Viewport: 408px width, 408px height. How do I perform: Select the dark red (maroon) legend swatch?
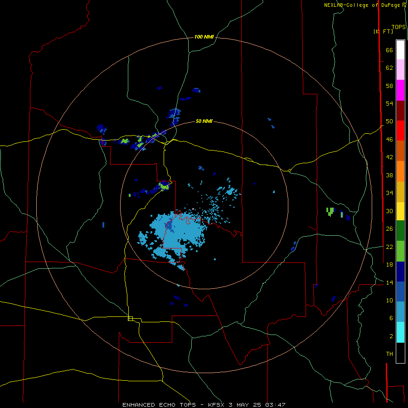(400, 110)
